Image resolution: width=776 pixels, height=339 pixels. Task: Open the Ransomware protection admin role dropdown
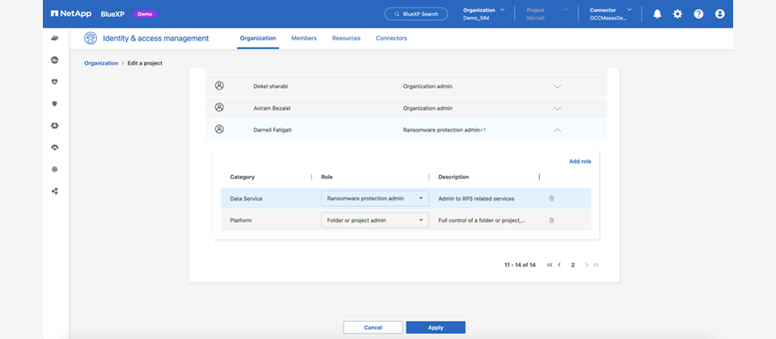375,198
